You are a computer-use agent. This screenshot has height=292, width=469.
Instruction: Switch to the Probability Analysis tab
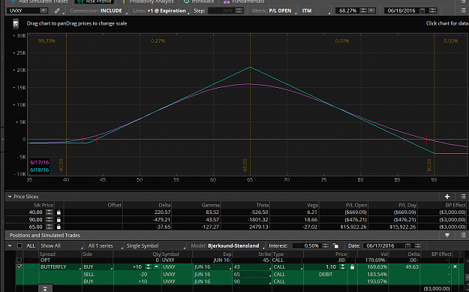(148, 2)
